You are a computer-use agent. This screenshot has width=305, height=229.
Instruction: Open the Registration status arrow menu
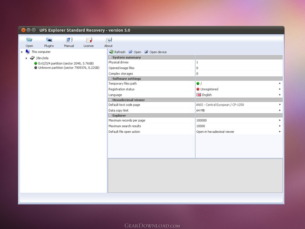(280, 89)
